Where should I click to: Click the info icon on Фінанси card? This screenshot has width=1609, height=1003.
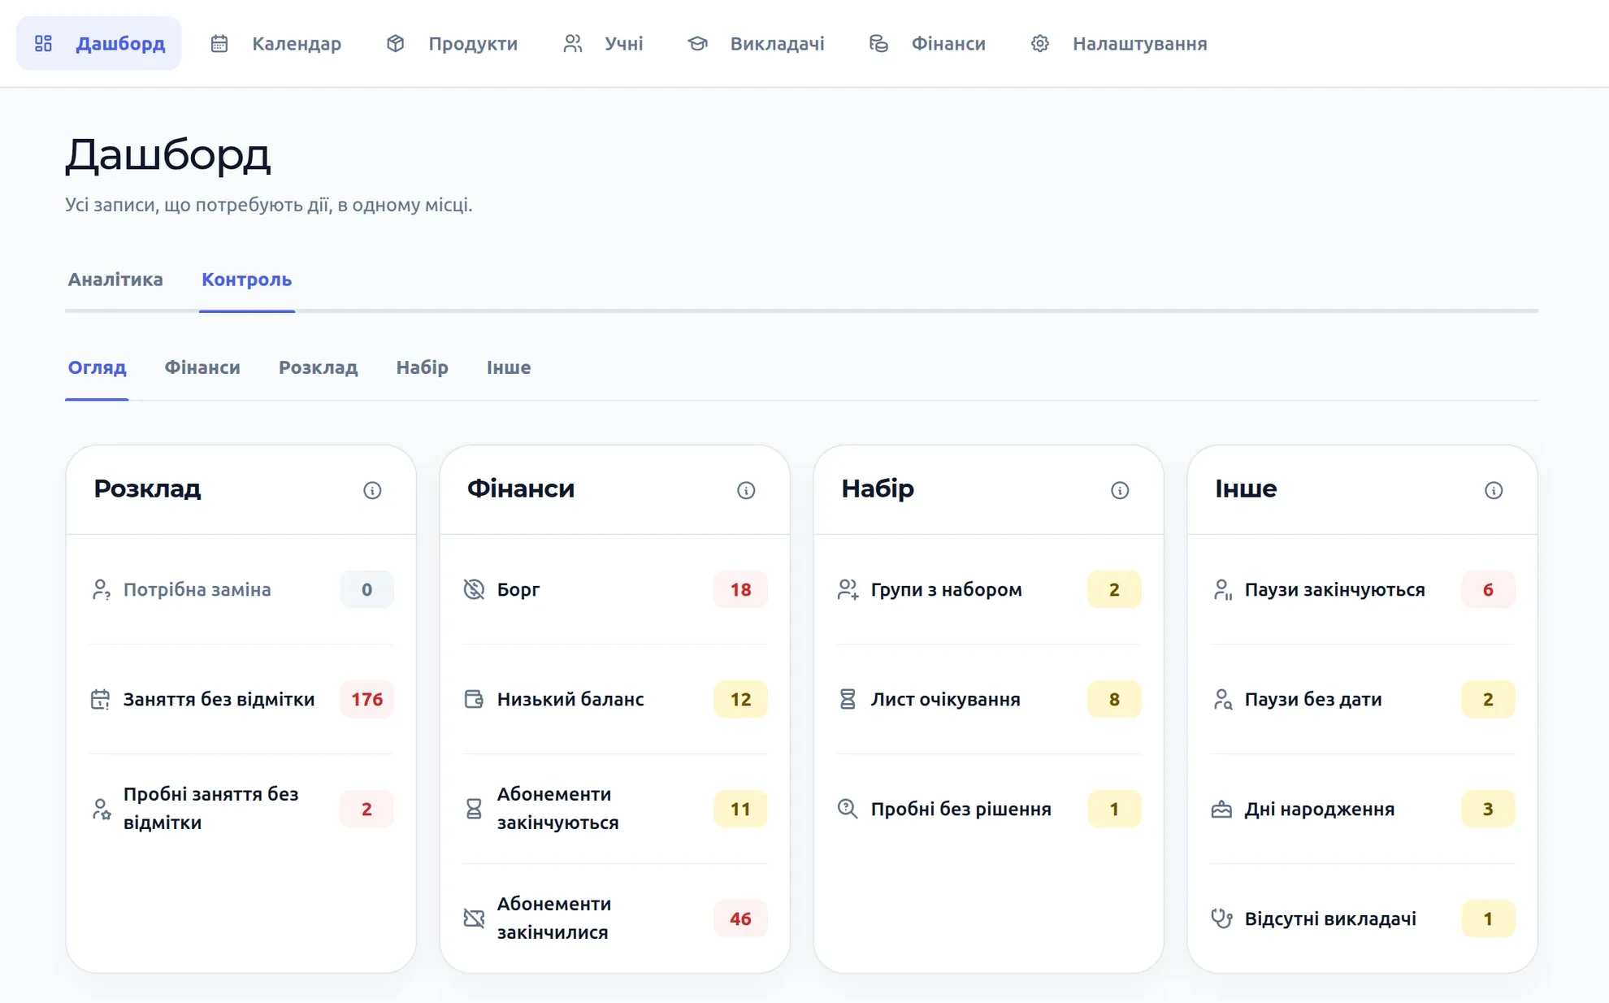tap(746, 490)
